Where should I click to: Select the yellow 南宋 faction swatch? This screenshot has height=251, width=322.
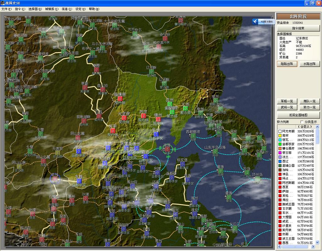pyautogui.click(x=280, y=136)
